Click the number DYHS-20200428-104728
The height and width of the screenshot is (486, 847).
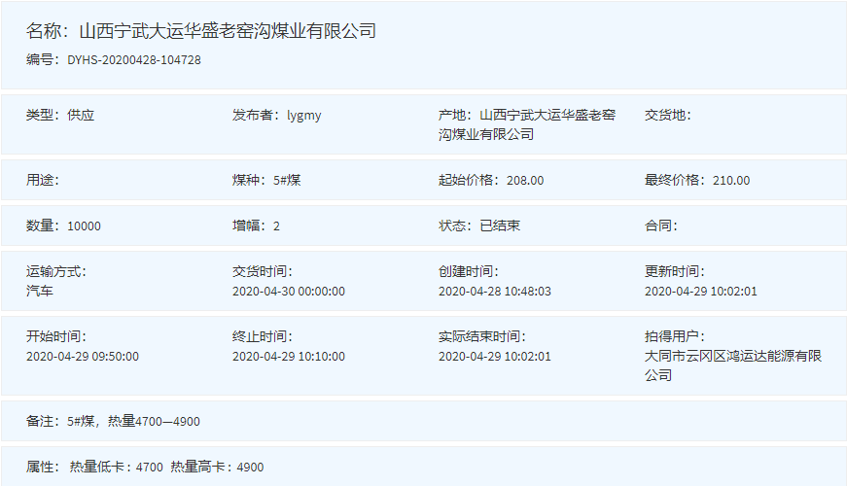134,60
